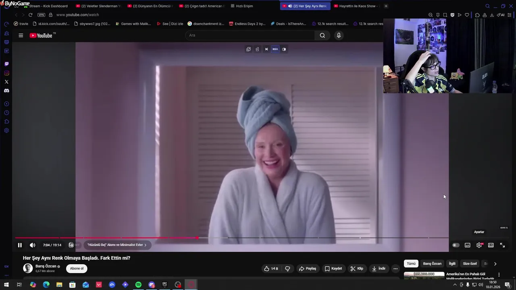The height and width of the screenshot is (290, 516).
Task: Launch Spotify from the taskbar
Action: tap(138, 285)
